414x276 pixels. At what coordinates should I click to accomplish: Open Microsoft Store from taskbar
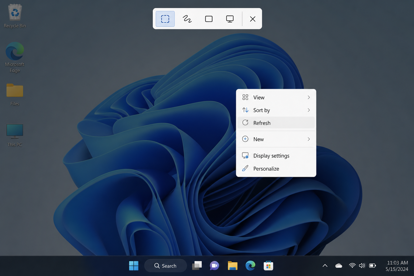268,266
